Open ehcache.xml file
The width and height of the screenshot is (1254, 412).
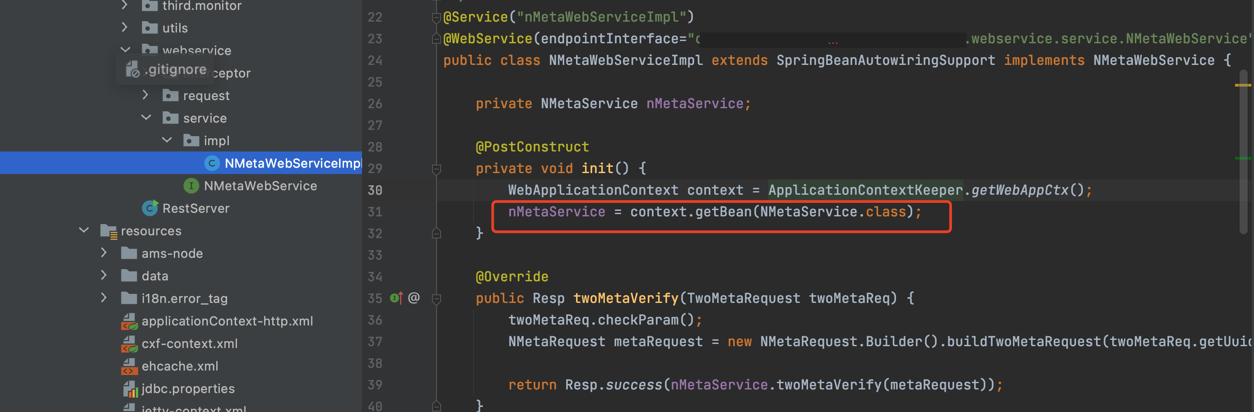pos(180,366)
